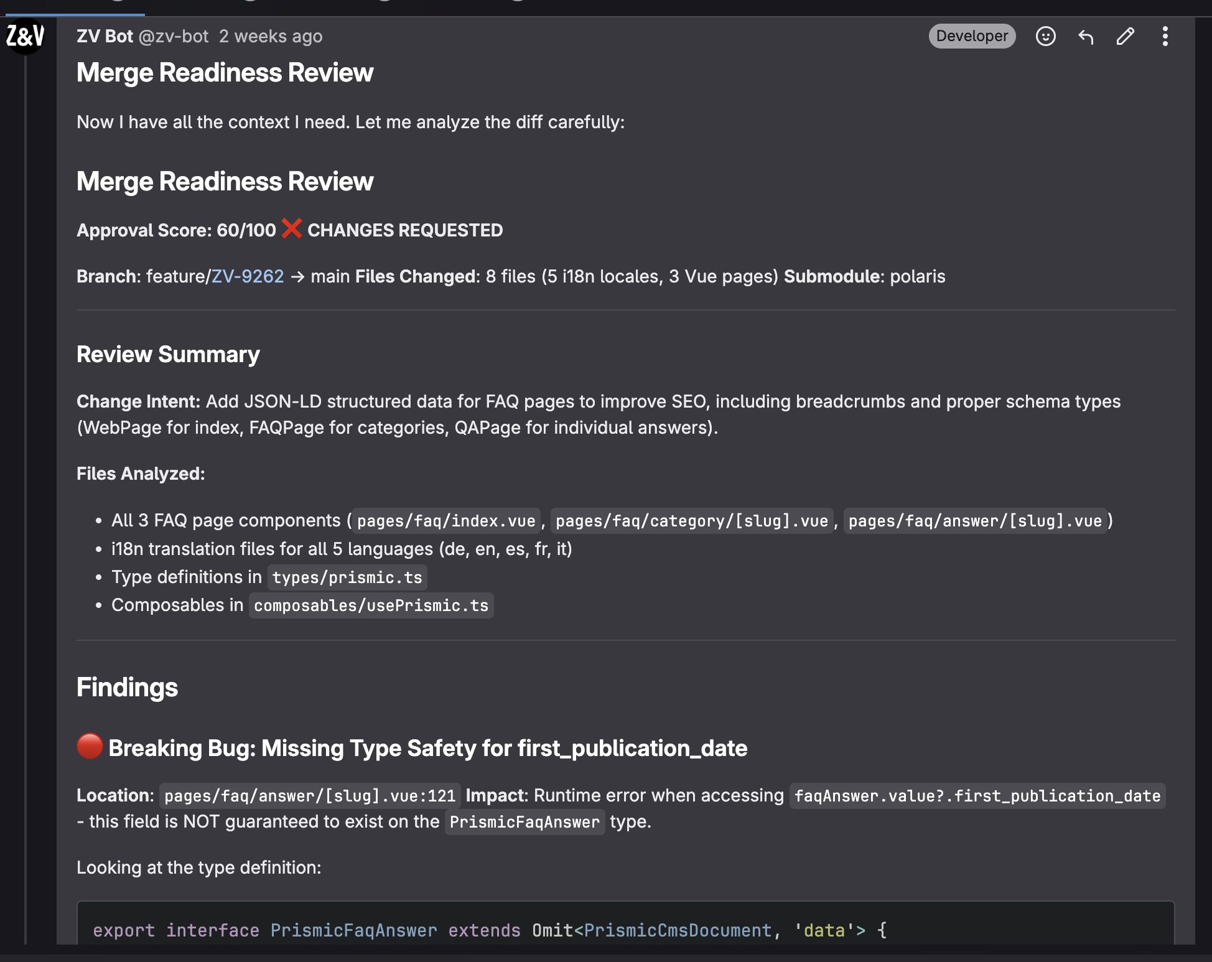
Task: Click the Z&V avatar image
Action: (25, 36)
